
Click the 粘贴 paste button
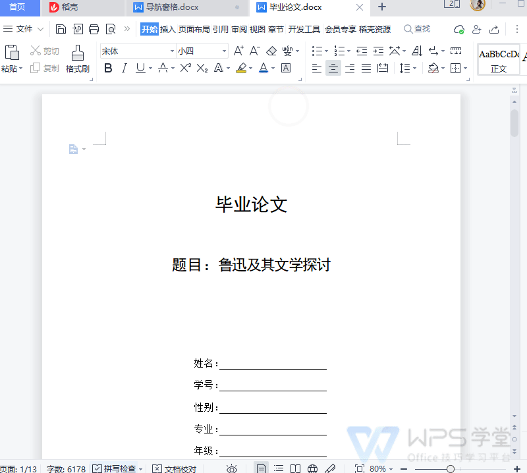11,59
